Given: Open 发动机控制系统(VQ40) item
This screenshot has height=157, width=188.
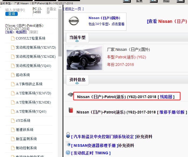Looking at the screenshot, I should (x=34, y=66).
